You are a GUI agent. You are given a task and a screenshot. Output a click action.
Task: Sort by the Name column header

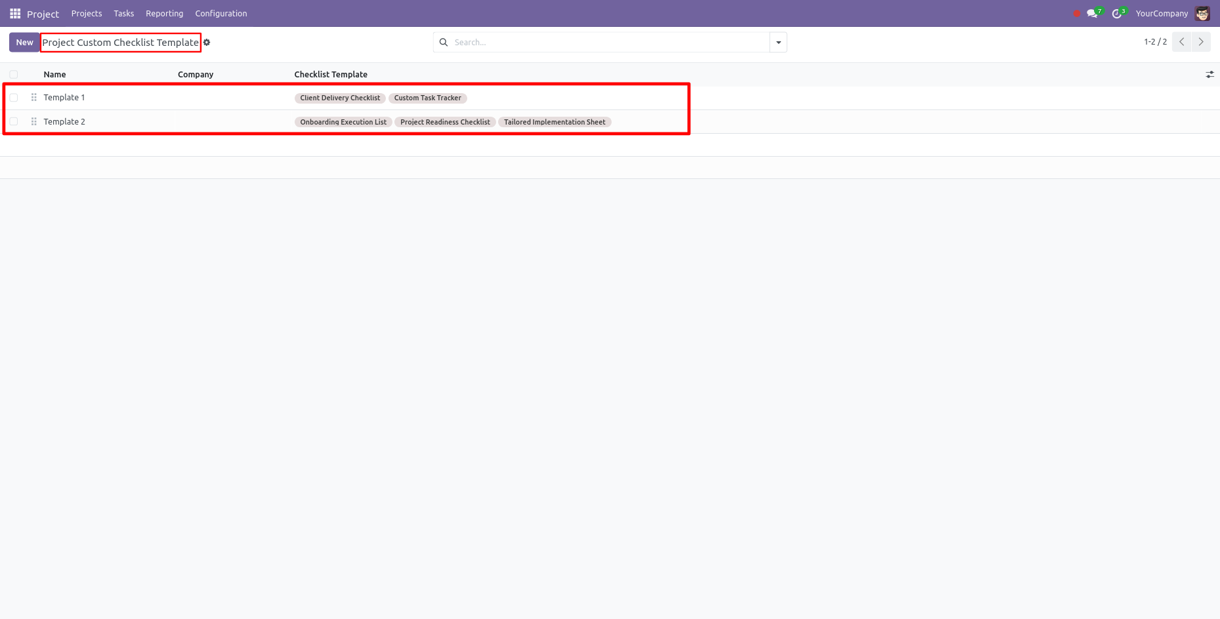click(x=55, y=75)
